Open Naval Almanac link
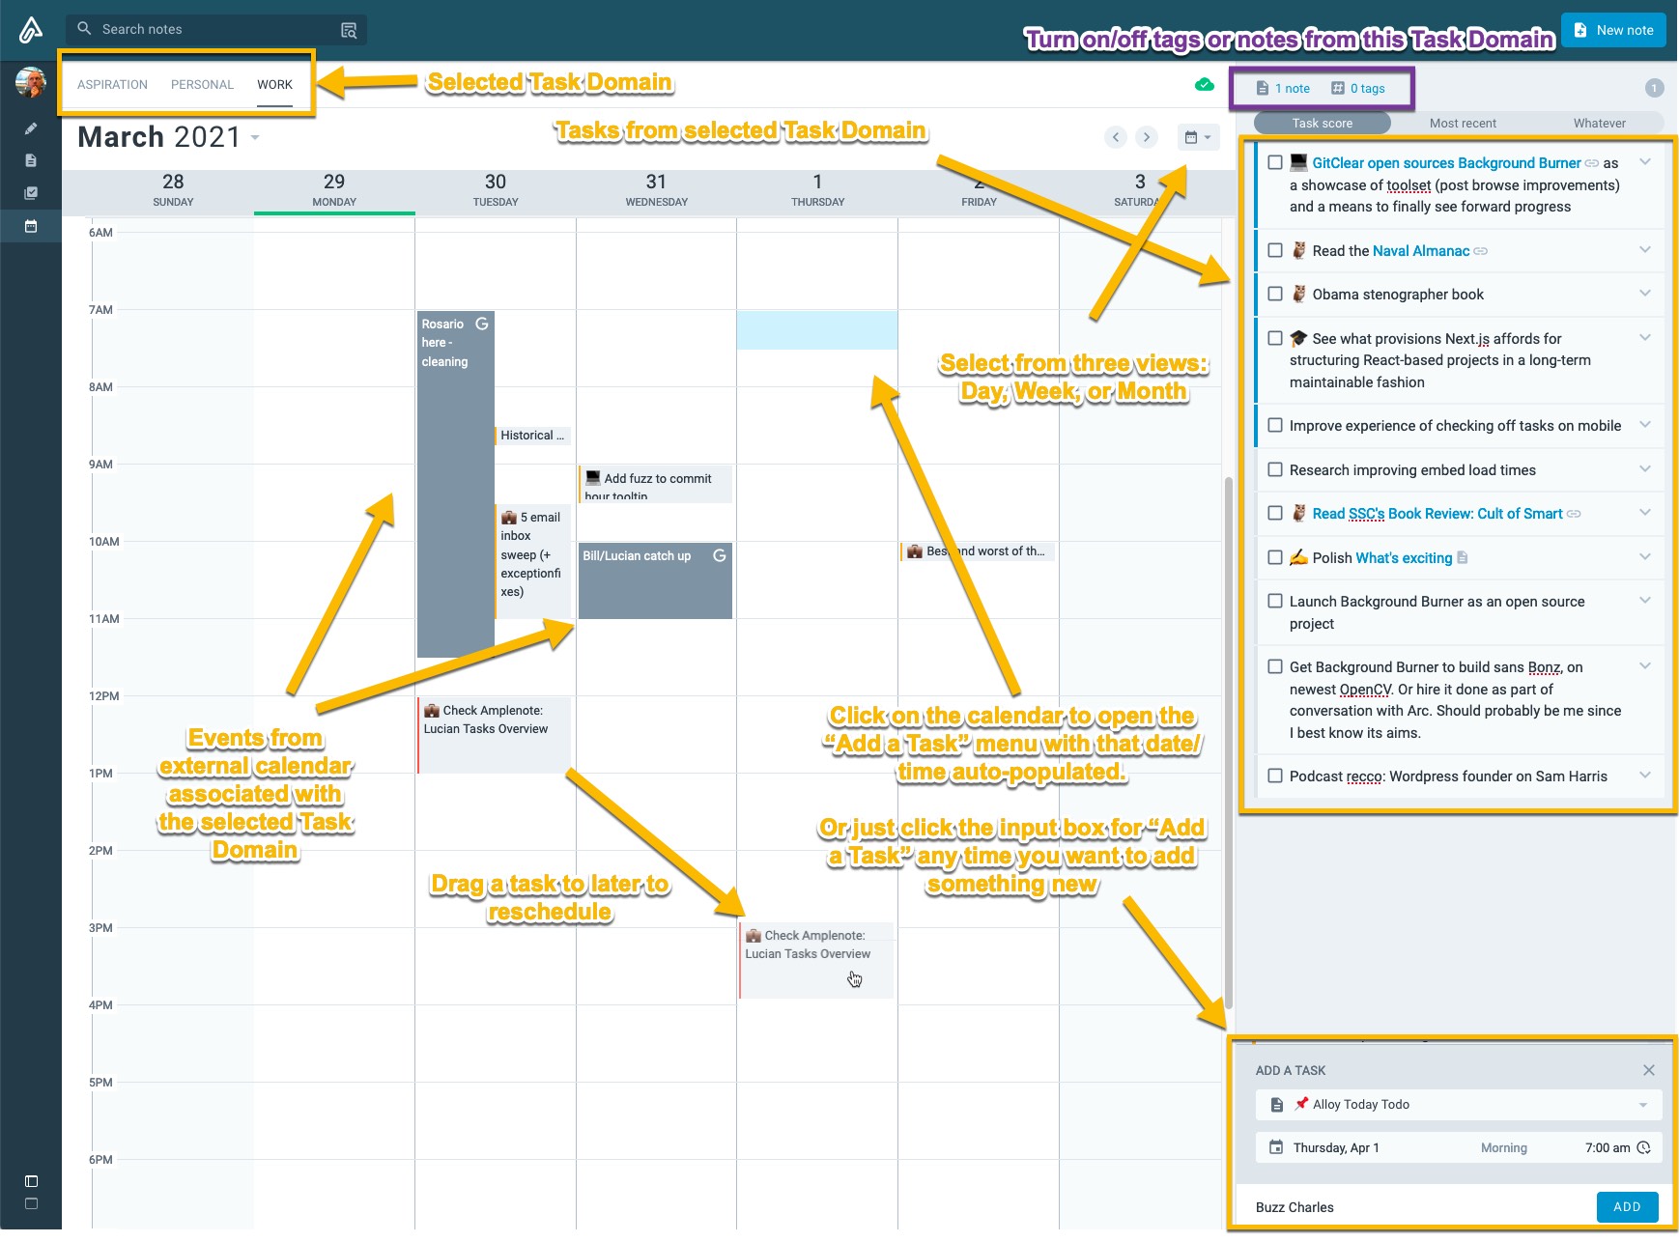 tap(1420, 251)
